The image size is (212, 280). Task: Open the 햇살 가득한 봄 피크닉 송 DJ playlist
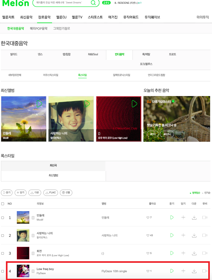(161, 125)
